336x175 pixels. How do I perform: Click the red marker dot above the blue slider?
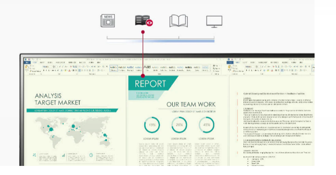point(143,32)
